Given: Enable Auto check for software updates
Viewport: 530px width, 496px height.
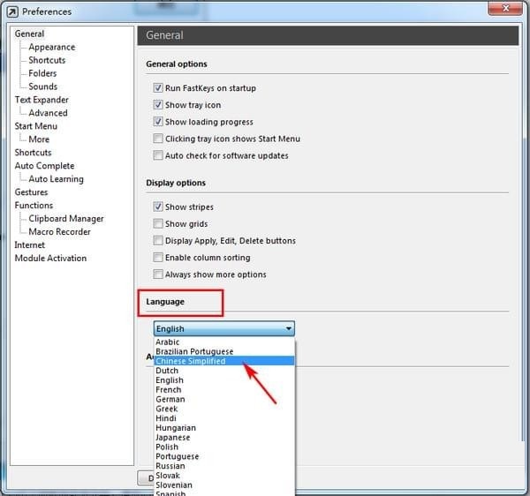Looking at the screenshot, I should [x=158, y=155].
